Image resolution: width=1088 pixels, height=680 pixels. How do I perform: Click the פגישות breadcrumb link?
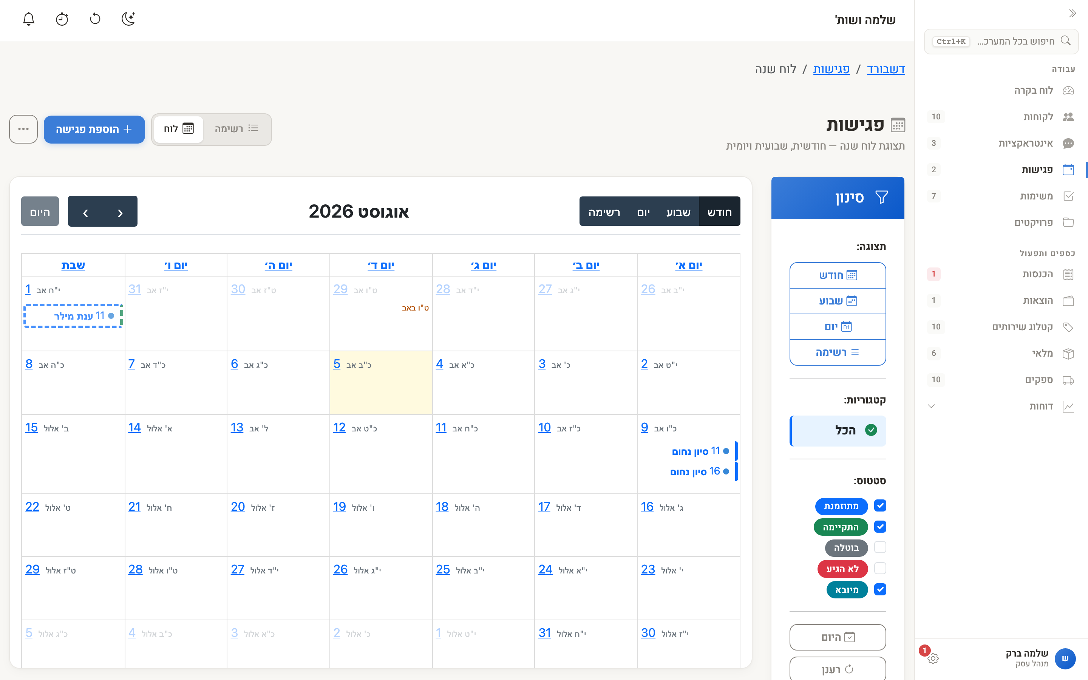tap(831, 69)
